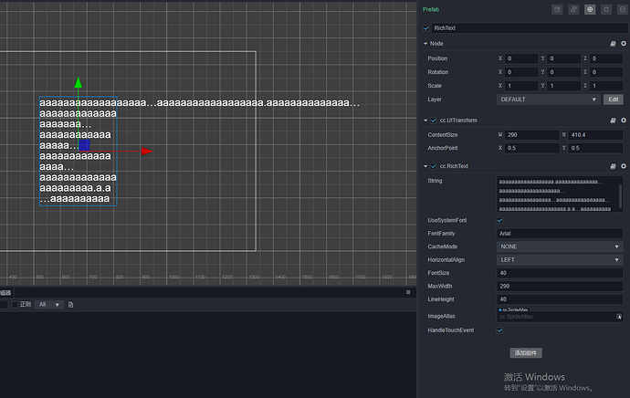Open help docs icon for cc.RichText
630x398 pixels.
click(x=613, y=166)
